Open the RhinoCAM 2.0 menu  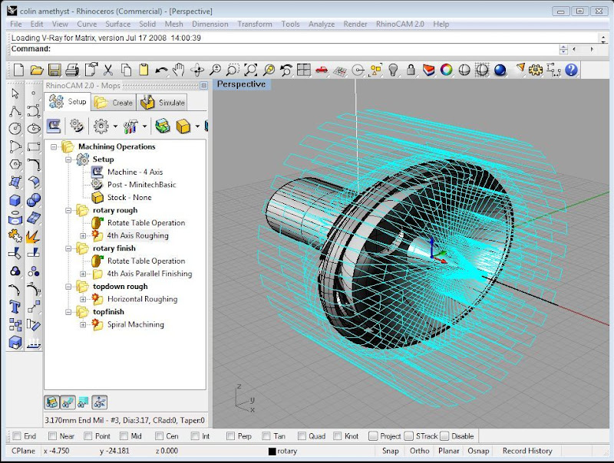(x=399, y=24)
